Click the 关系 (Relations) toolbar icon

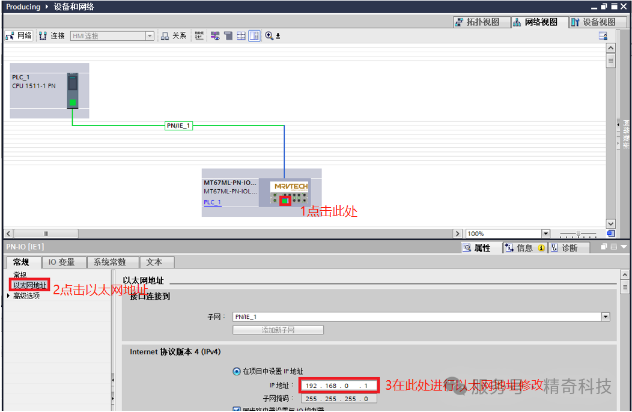pyautogui.click(x=174, y=36)
